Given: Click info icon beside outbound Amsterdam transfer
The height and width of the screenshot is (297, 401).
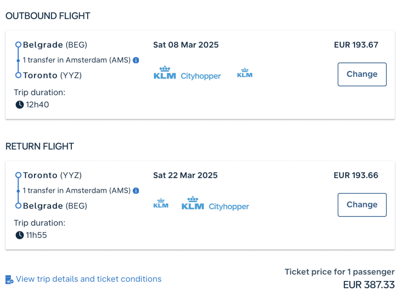Looking at the screenshot, I should pos(136,60).
